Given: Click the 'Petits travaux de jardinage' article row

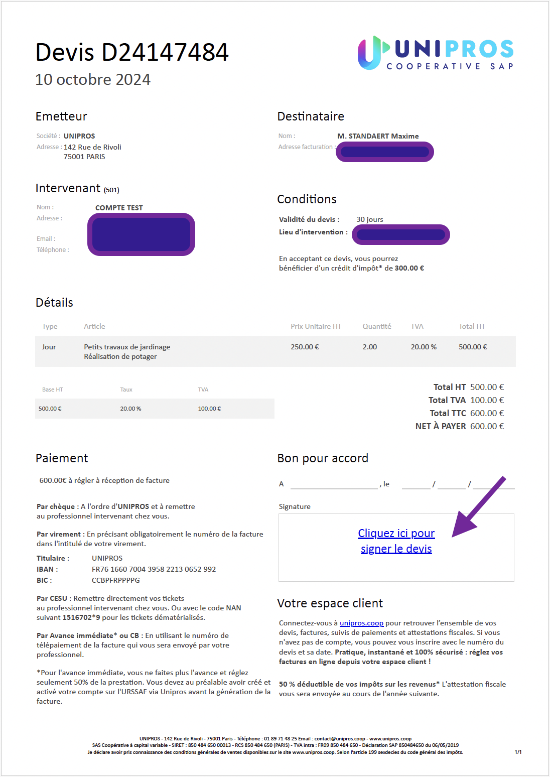Looking at the screenshot, I should click(276, 351).
